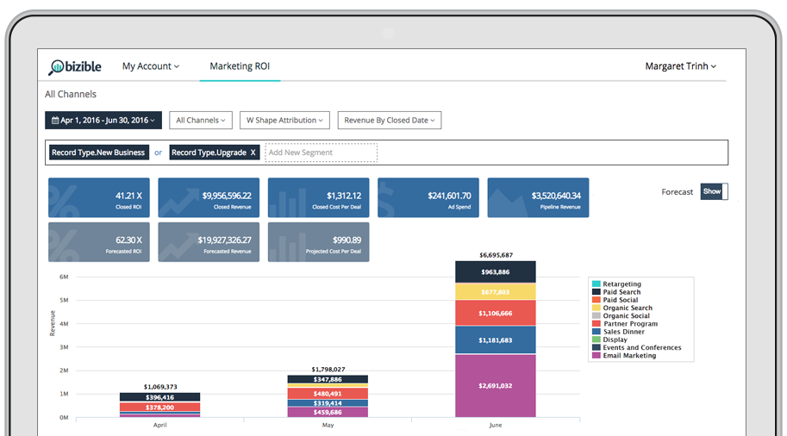
Task: Open the My Account menu
Action: point(150,66)
